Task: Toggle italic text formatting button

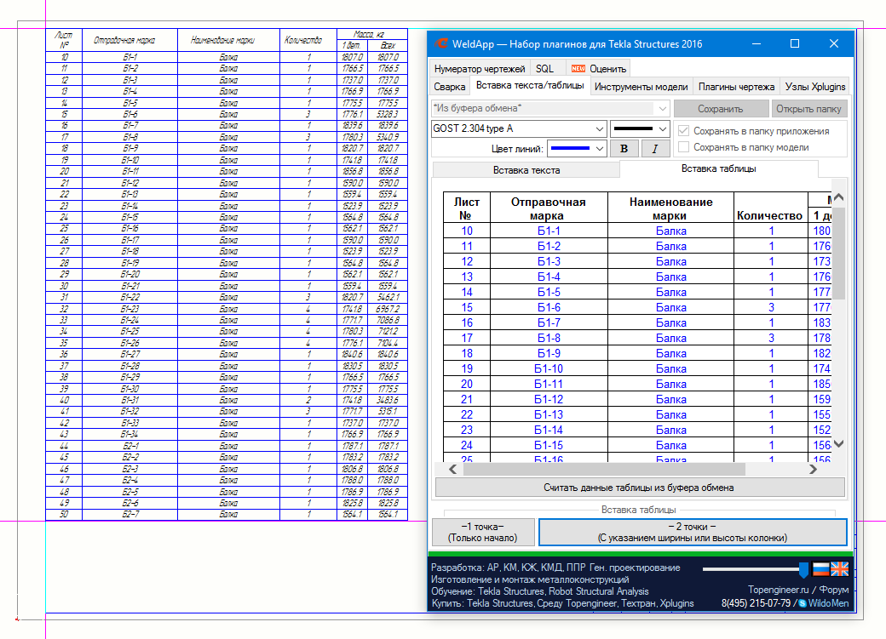Action: coord(655,149)
